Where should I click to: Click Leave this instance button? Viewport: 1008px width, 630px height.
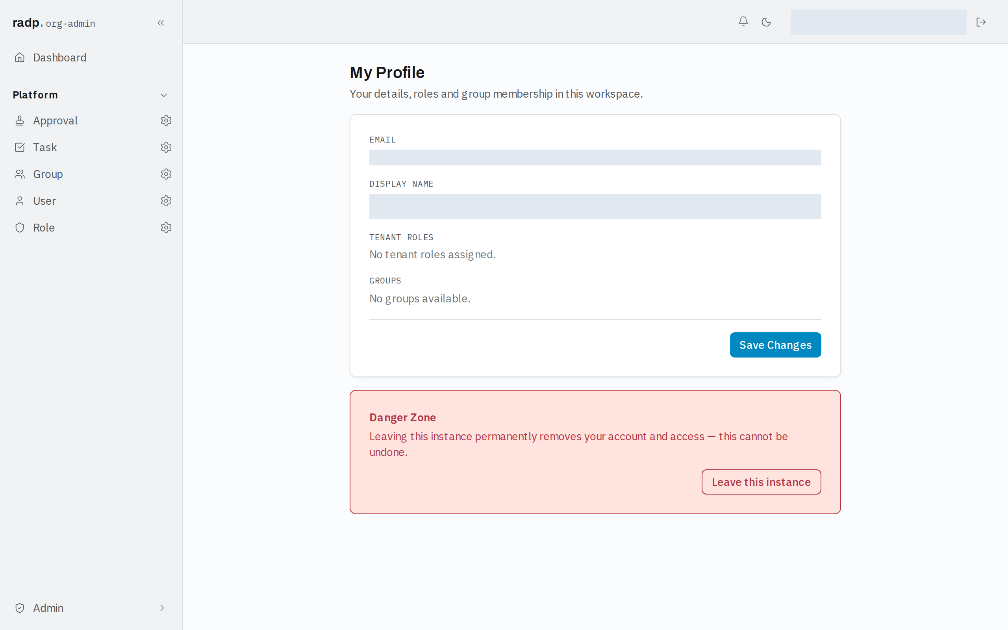(761, 482)
